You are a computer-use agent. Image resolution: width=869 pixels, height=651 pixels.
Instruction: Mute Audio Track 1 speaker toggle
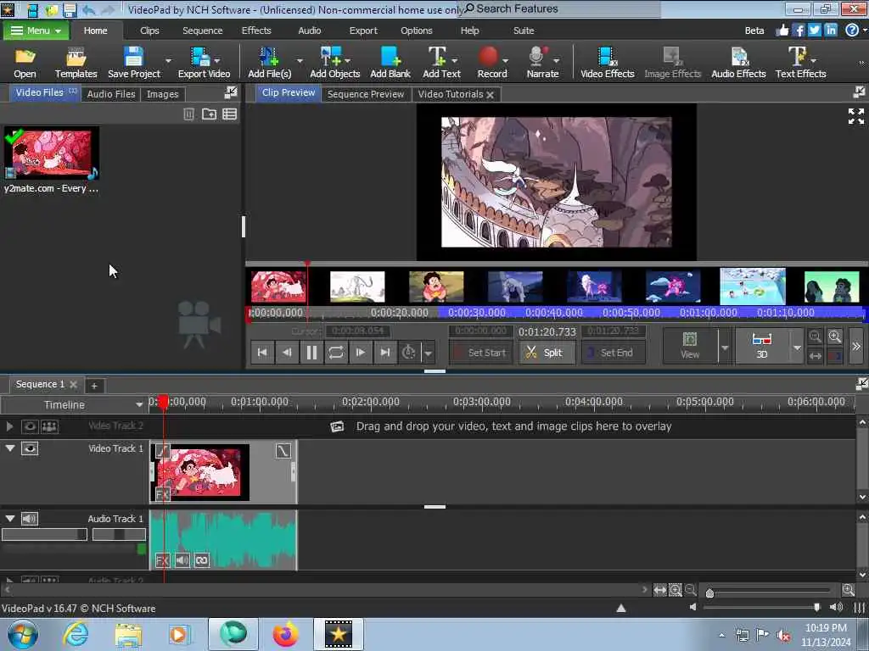coord(30,519)
